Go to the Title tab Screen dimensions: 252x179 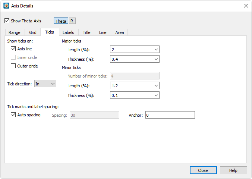point(86,32)
